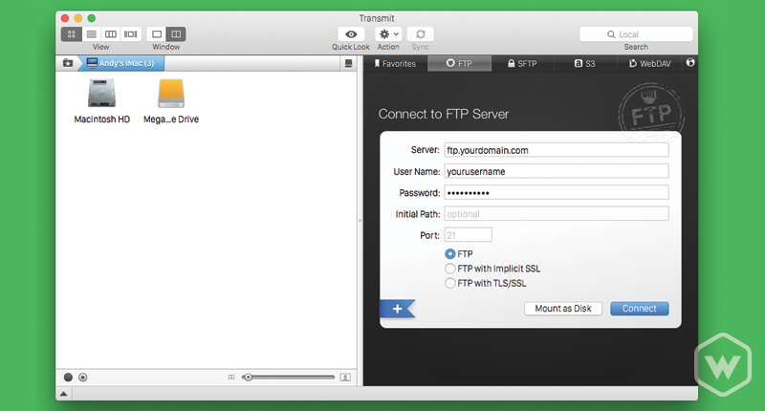The image size is (765, 411).
Task: Click the solid circle status bar icon
Action: [x=68, y=378]
